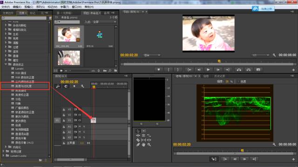Click New Bin icon in Project panel

(115, 71)
